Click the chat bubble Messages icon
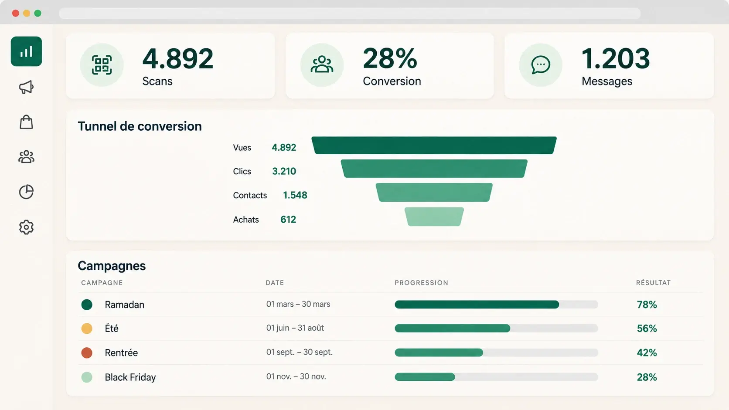The image size is (729, 410). pyautogui.click(x=541, y=65)
